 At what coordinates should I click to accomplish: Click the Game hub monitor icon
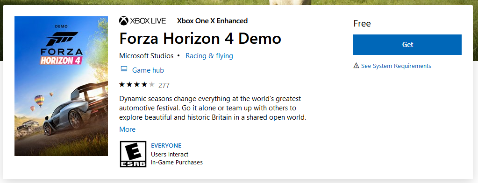[124, 70]
